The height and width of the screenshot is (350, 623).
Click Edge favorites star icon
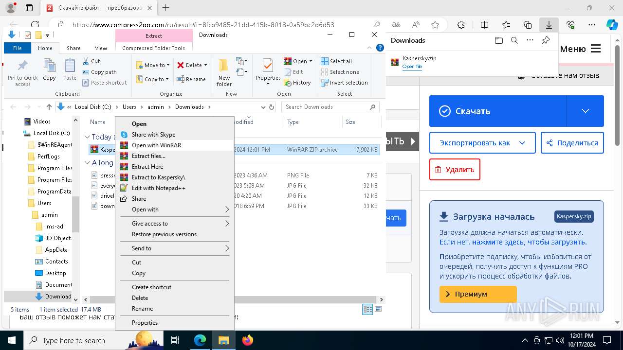coord(435,25)
